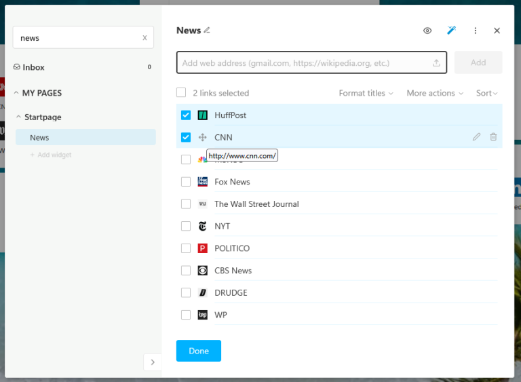The image size is (521, 382).
Task: Click the News heading title
Action: [x=189, y=31]
